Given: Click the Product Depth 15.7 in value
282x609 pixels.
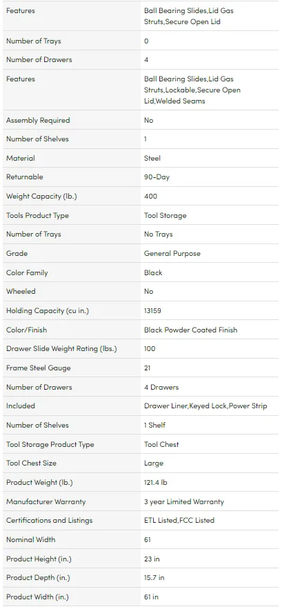Looking at the screenshot, I should (154, 577).
